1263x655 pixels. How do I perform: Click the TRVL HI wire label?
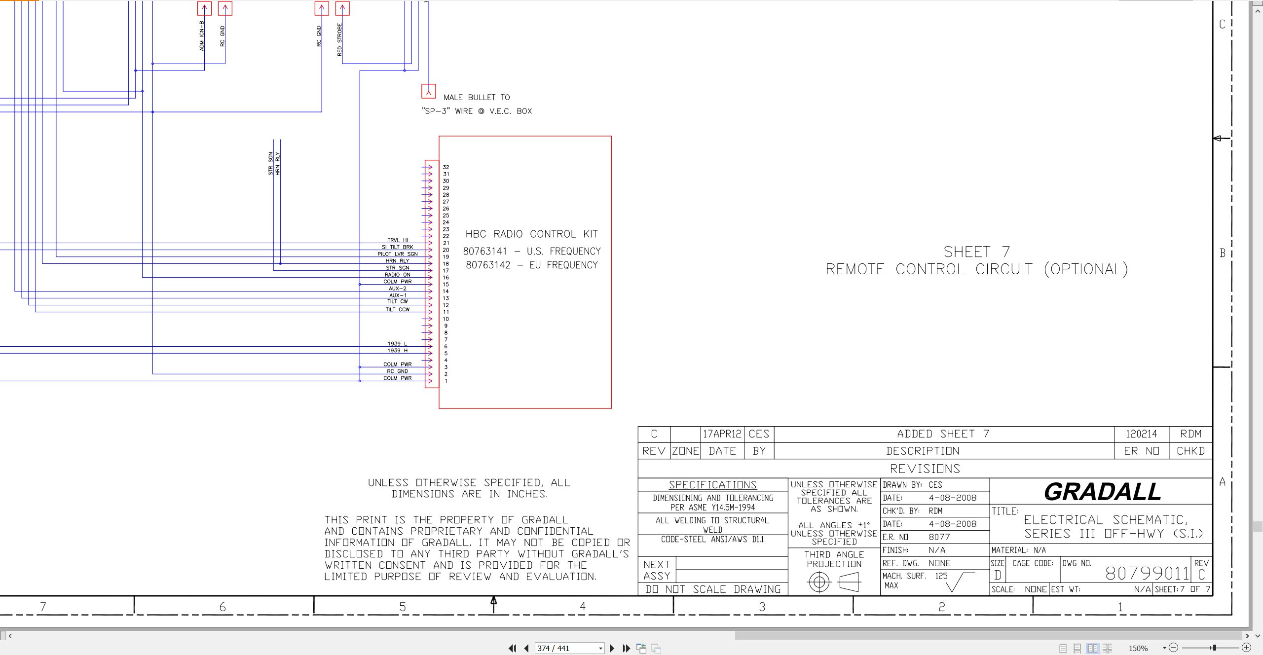pos(398,240)
